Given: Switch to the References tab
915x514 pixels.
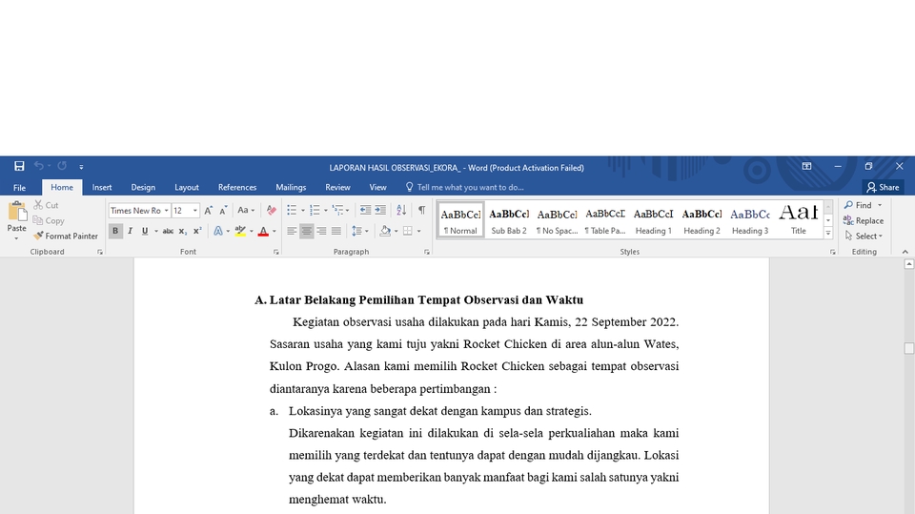Looking at the screenshot, I should 237,188.
